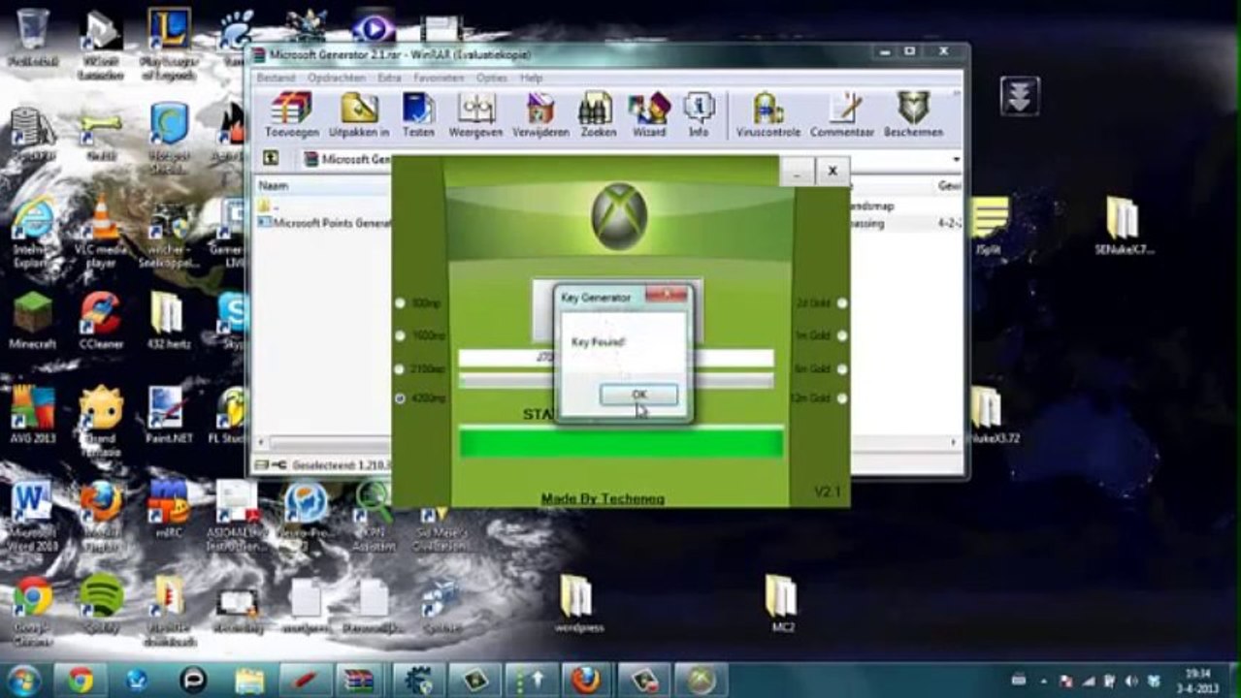1241x698 pixels.
Task: Click the Xbox logo in generator window
Action: point(619,216)
